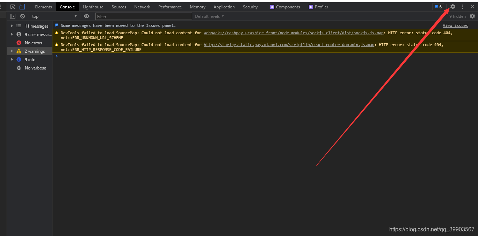Viewport: 478px width, 236px height.
Task: Open the 6 issues counter badge
Action: (x=438, y=7)
